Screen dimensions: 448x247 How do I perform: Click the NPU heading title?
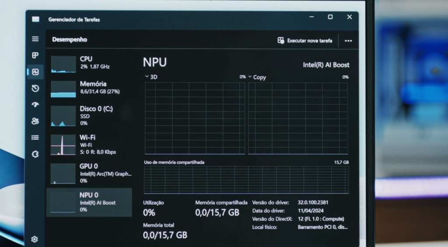click(154, 62)
